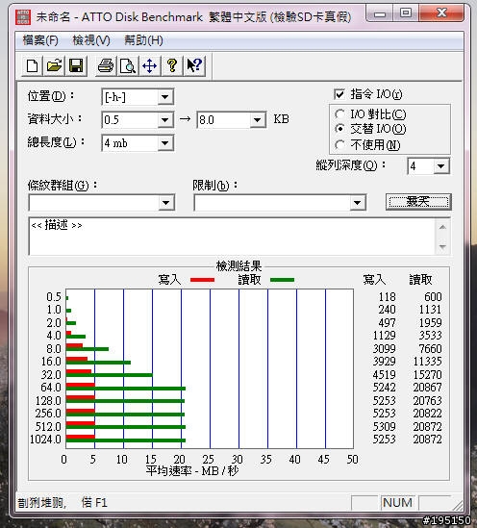Select the I/O 對比 radio option
This screenshot has height=528, width=477.
tap(339, 114)
